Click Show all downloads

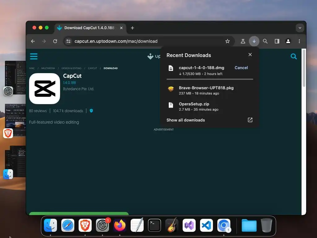point(186,120)
